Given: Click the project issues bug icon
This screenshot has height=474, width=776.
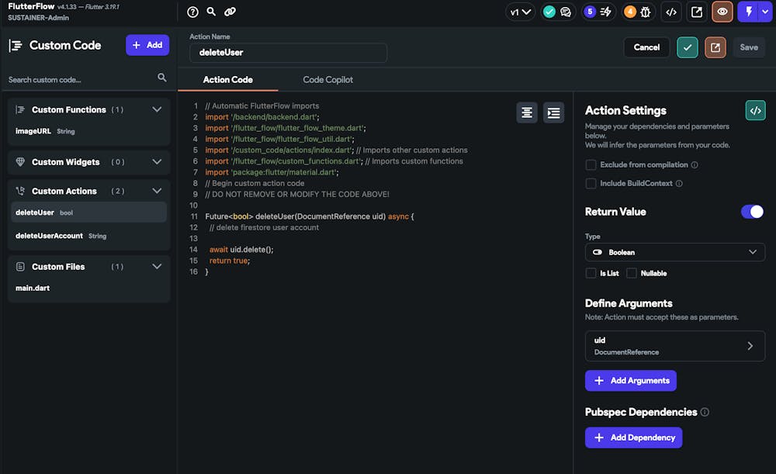Looking at the screenshot, I should pos(646,12).
